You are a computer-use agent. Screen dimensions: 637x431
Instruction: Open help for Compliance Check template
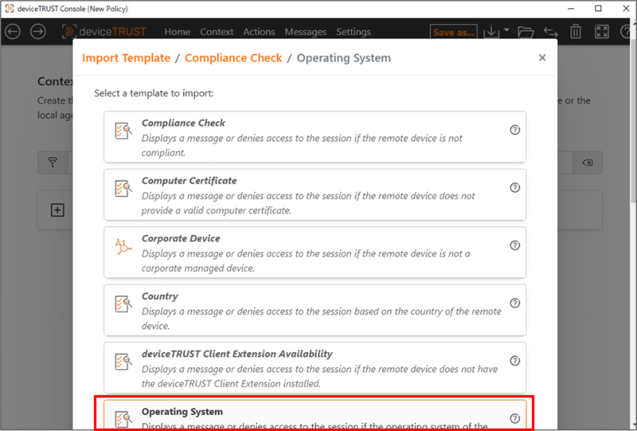(x=514, y=130)
